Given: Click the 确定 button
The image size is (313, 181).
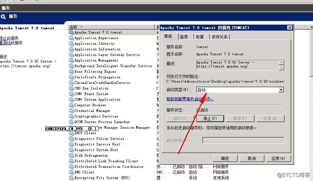Looking at the screenshot, I should (x=225, y=158).
